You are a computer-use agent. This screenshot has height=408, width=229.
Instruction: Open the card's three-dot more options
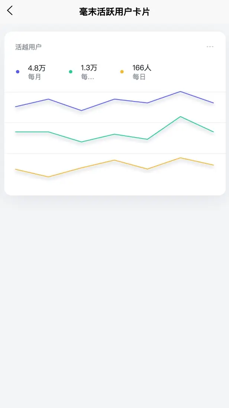[210, 47]
